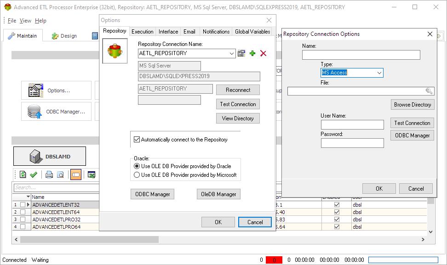Open the File menu
This screenshot has width=447, height=265.
tap(11, 21)
